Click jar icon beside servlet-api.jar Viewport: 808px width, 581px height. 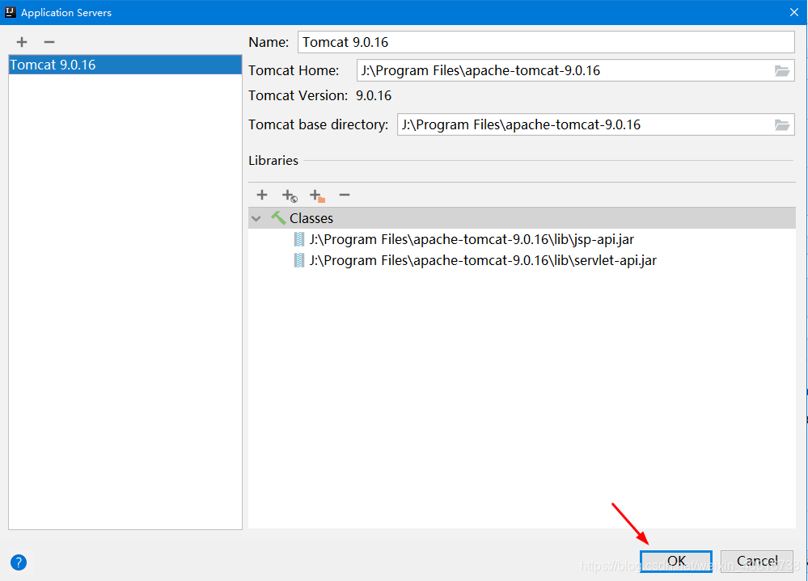(x=299, y=260)
